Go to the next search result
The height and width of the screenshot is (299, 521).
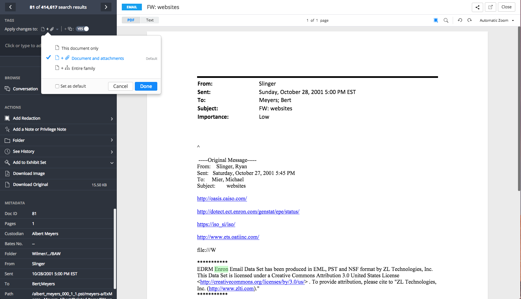point(106,7)
